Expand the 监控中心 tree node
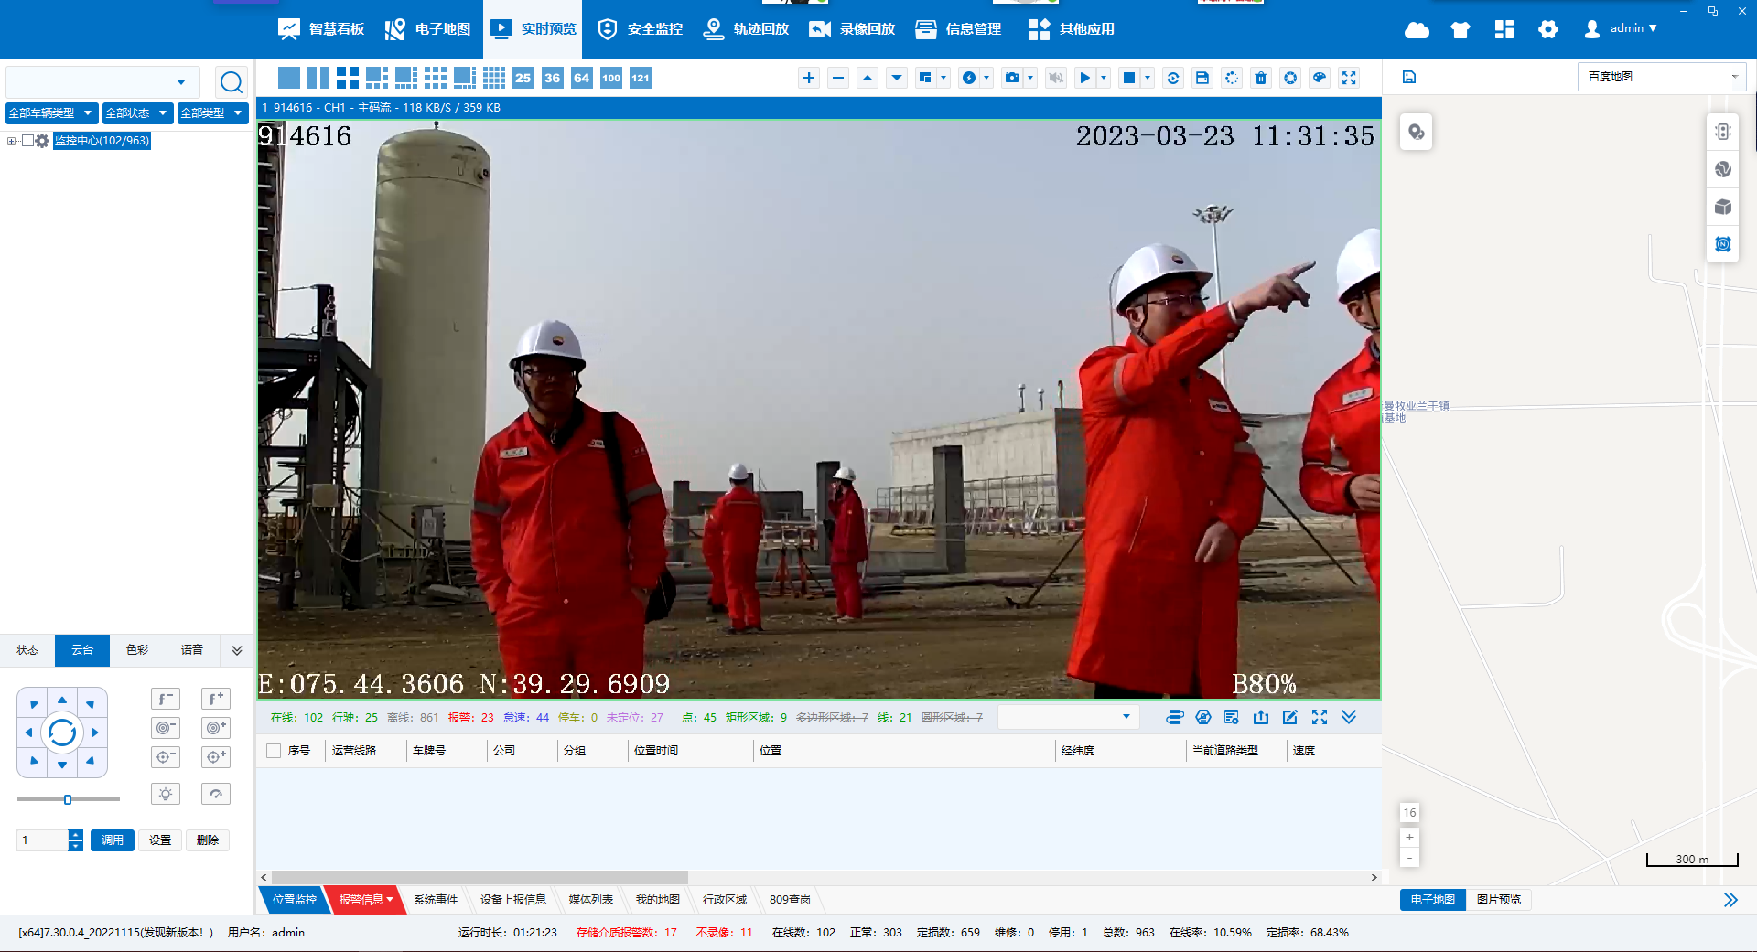Screen dimensions: 1757x952 tap(10, 141)
